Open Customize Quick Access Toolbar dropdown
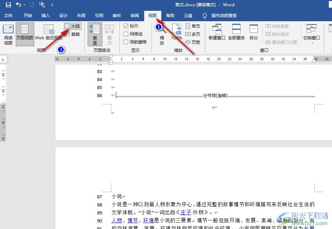The image size is (332, 229). 52,5
